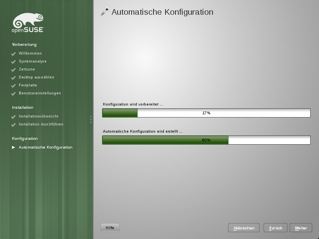
Task: Click the arrow marker beside Automatische Konfiguration
Action: click(14, 147)
